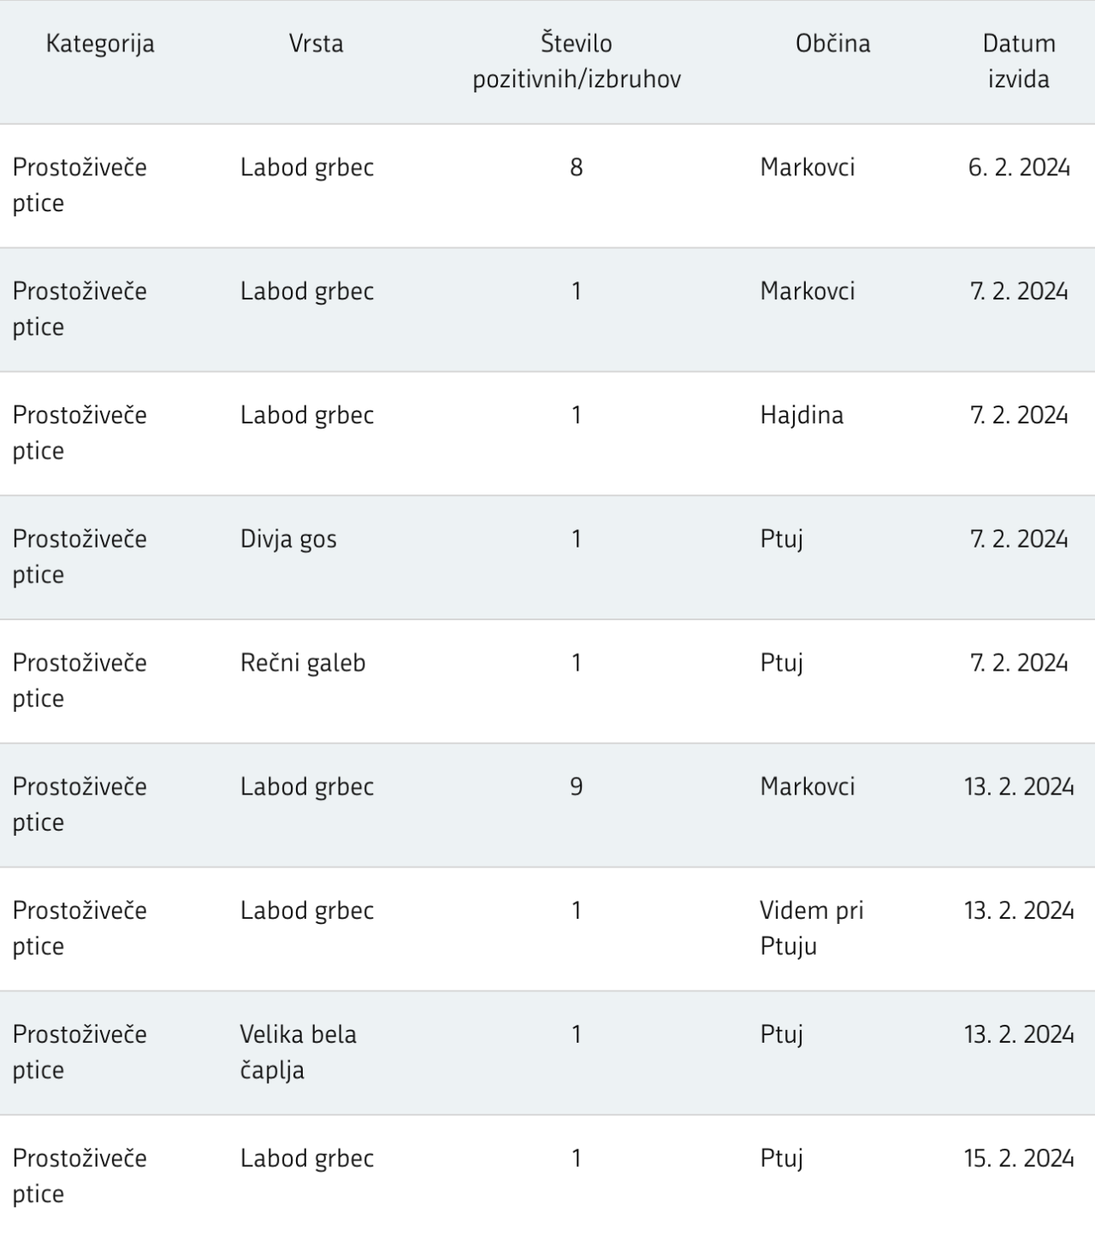Click Markovci in the 6. 2. 2024 row

pos(807,167)
